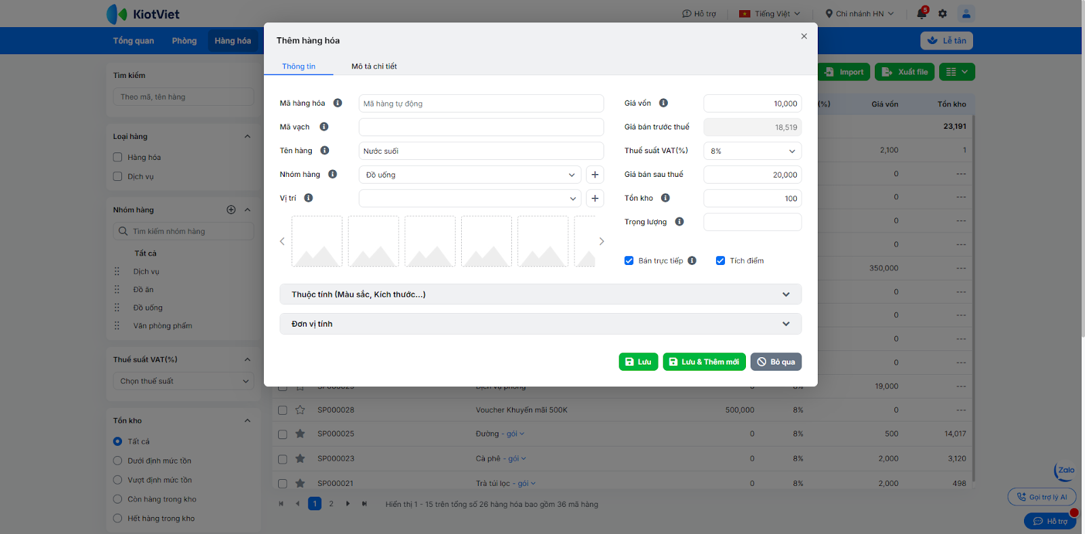Toggle favorite star for SP000023

[x=300, y=459]
